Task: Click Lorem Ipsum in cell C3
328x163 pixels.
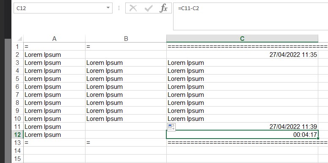Action: (186, 63)
